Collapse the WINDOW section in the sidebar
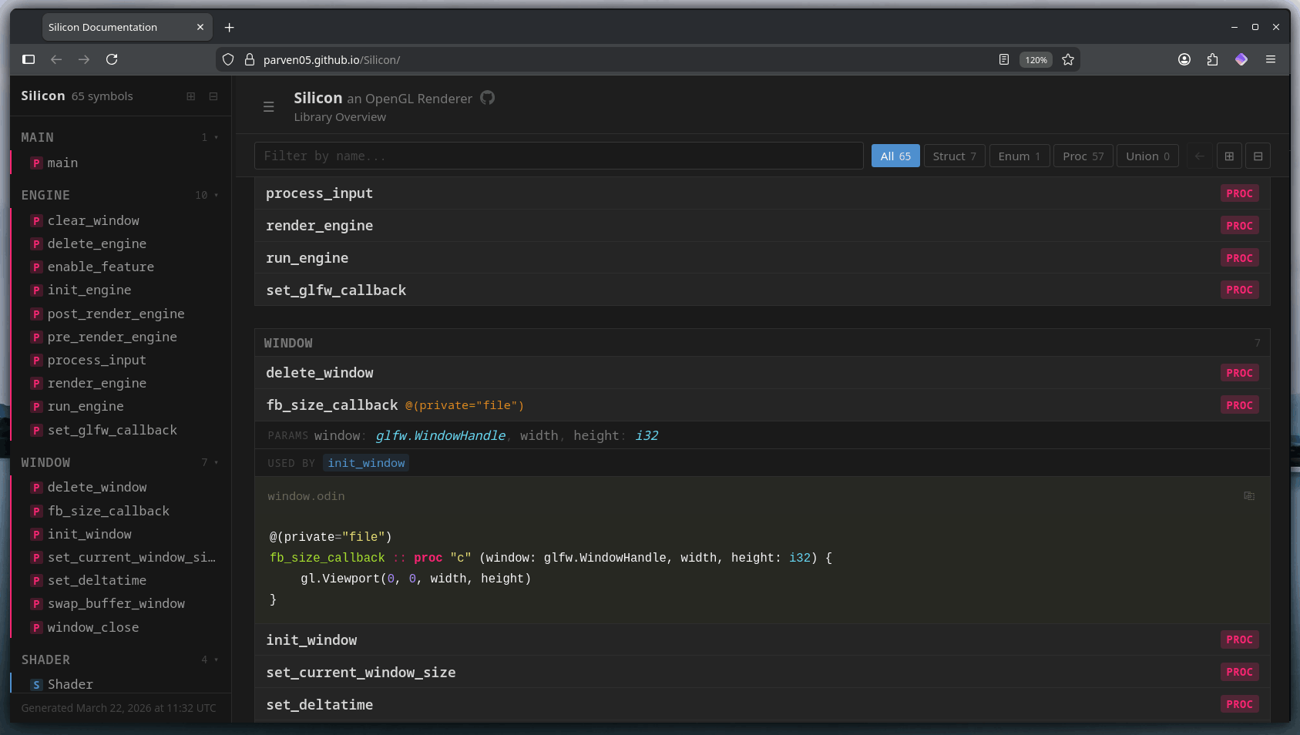The height and width of the screenshot is (735, 1300). coord(217,462)
